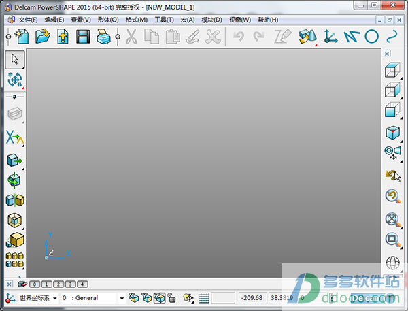
Task: Print using the printer icon
Action: 103,37
